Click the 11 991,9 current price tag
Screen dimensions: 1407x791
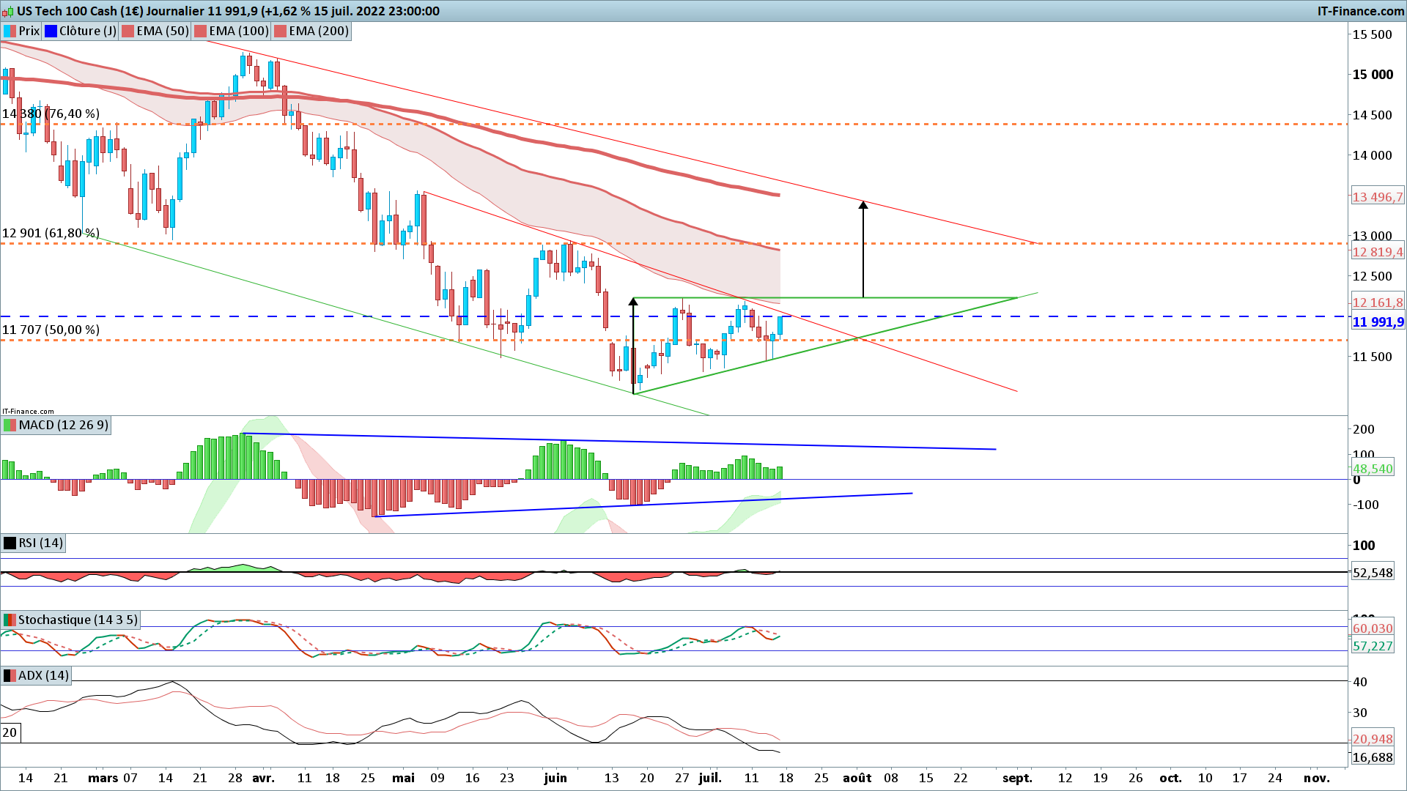1378,322
